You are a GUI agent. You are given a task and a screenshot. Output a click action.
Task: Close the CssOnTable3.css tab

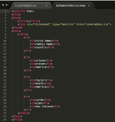pos(46,6)
